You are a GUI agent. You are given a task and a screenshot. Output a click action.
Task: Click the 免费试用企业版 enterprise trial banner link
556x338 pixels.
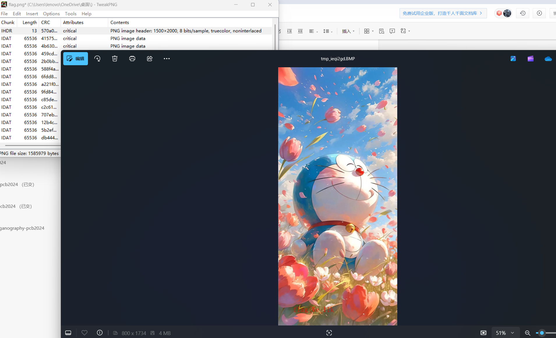(x=443, y=13)
